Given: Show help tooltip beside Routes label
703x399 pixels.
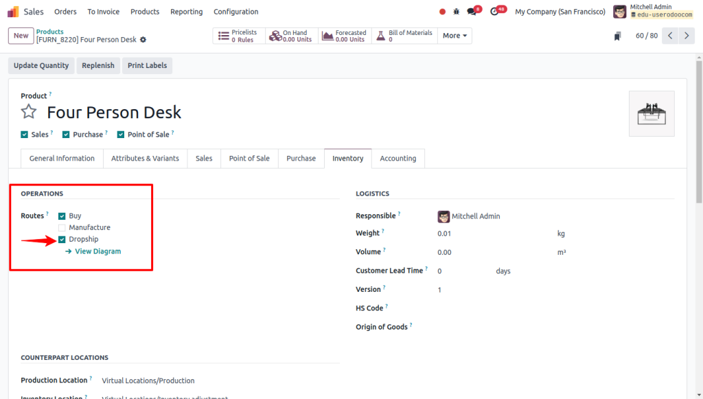Looking at the screenshot, I should click(47, 214).
